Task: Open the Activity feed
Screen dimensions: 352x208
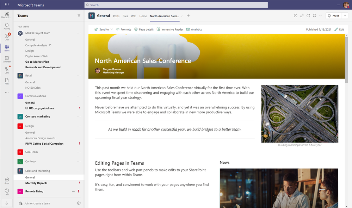Action: 7,26
